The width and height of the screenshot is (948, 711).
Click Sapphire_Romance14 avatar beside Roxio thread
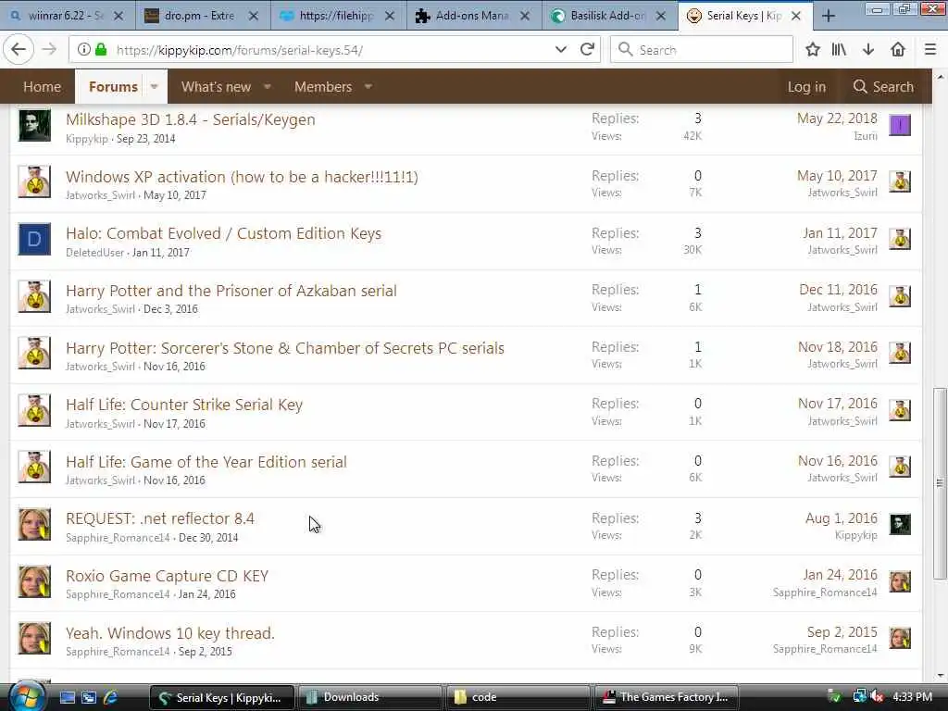34,581
